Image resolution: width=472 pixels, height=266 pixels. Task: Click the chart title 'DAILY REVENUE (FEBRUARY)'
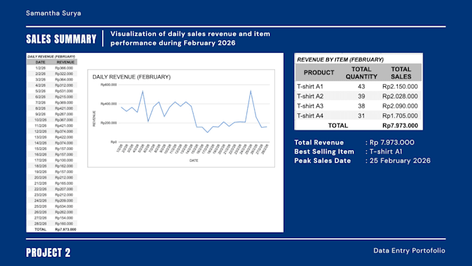pyautogui.click(x=132, y=77)
